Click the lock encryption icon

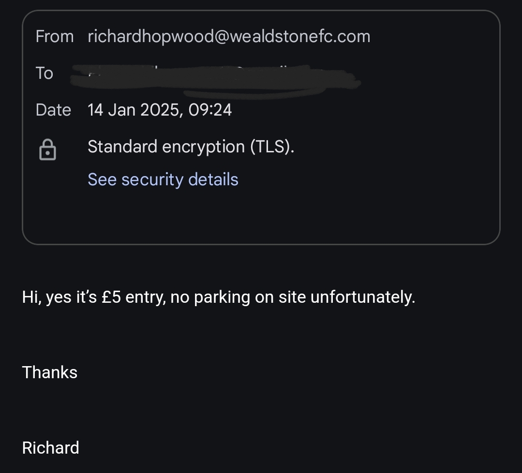[x=47, y=149]
